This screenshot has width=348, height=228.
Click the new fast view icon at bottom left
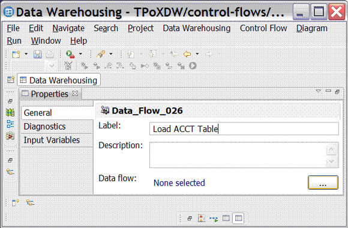click(16, 203)
